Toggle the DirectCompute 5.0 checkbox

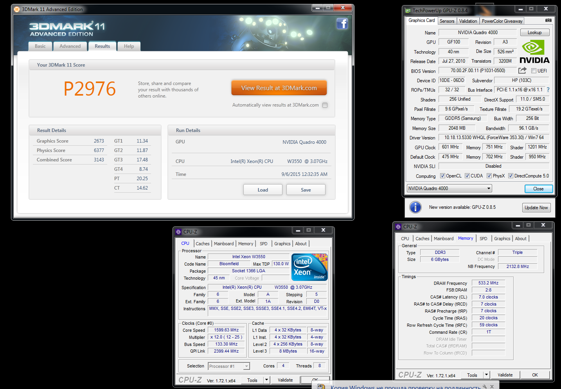pyautogui.click(x=511, y=176)
